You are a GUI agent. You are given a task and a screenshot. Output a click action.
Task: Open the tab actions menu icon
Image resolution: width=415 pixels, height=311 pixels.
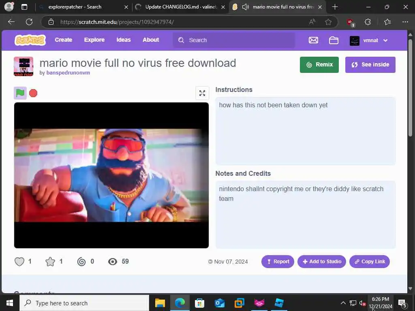point(24,7)
